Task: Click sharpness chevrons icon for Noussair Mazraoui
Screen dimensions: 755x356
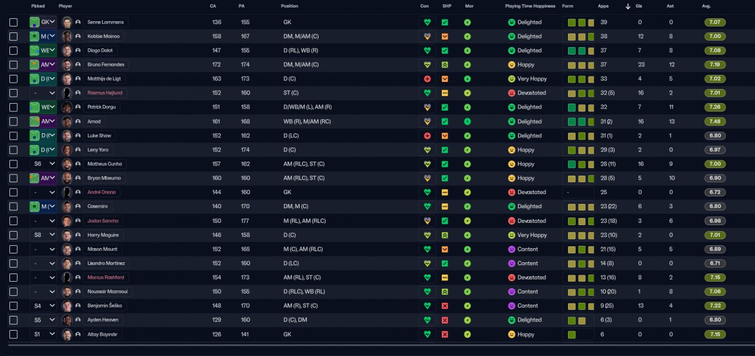Action: (x=445, y=292)
